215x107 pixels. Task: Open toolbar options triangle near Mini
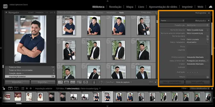click(155, 82)
